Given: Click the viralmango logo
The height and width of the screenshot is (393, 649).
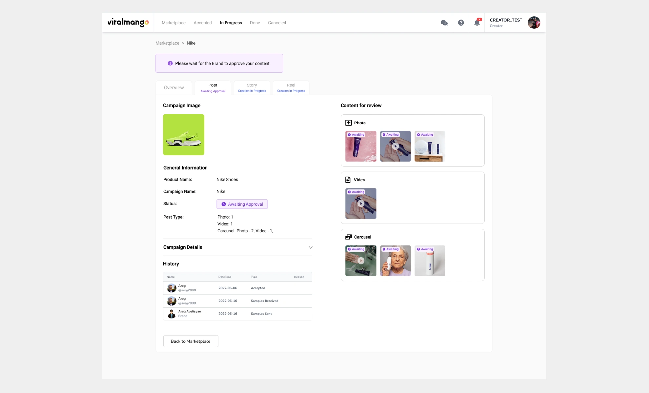Looking at the screenshot, I should pos(128,22).
